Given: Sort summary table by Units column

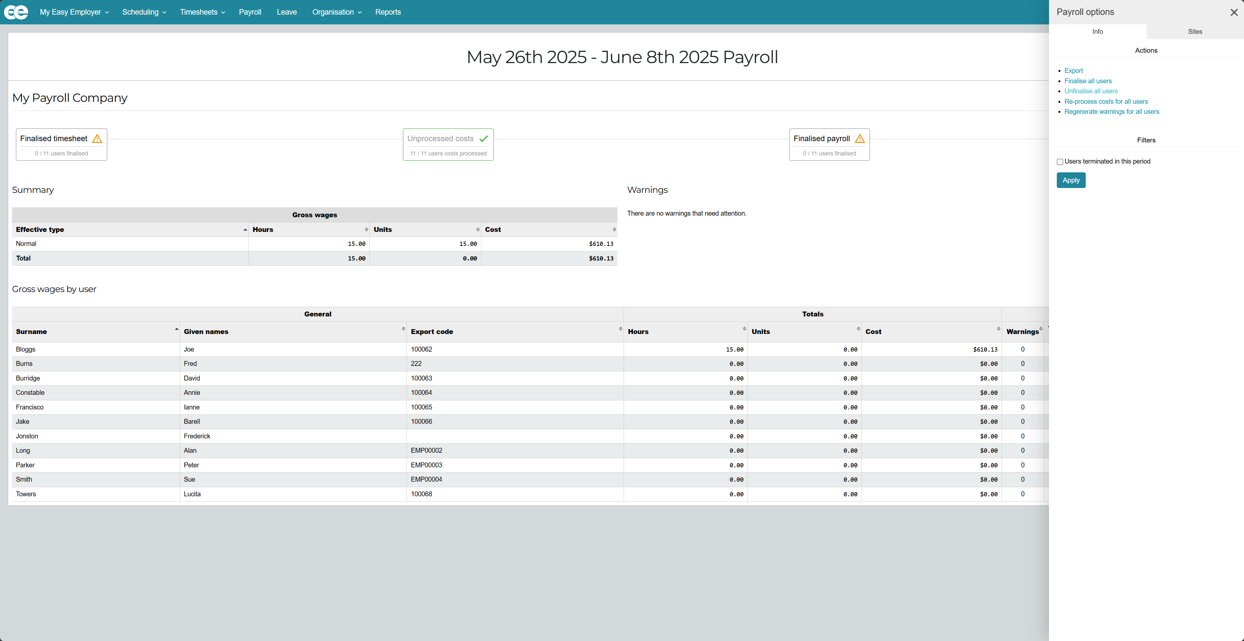Looking at the screenshot, I should (478, 230).
